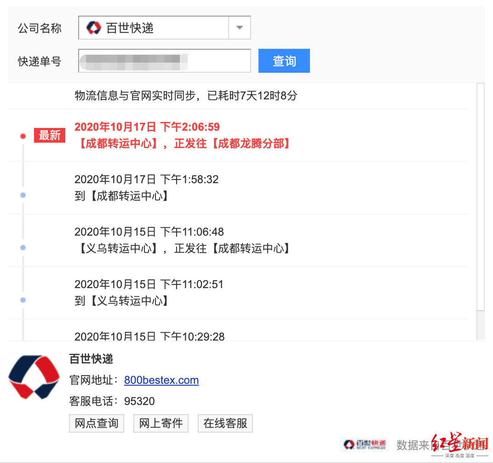Select the text 正发往【成都龙腾分部】
Image resolution: width=493 pixels, height=463 pixels.
[232, 144]
